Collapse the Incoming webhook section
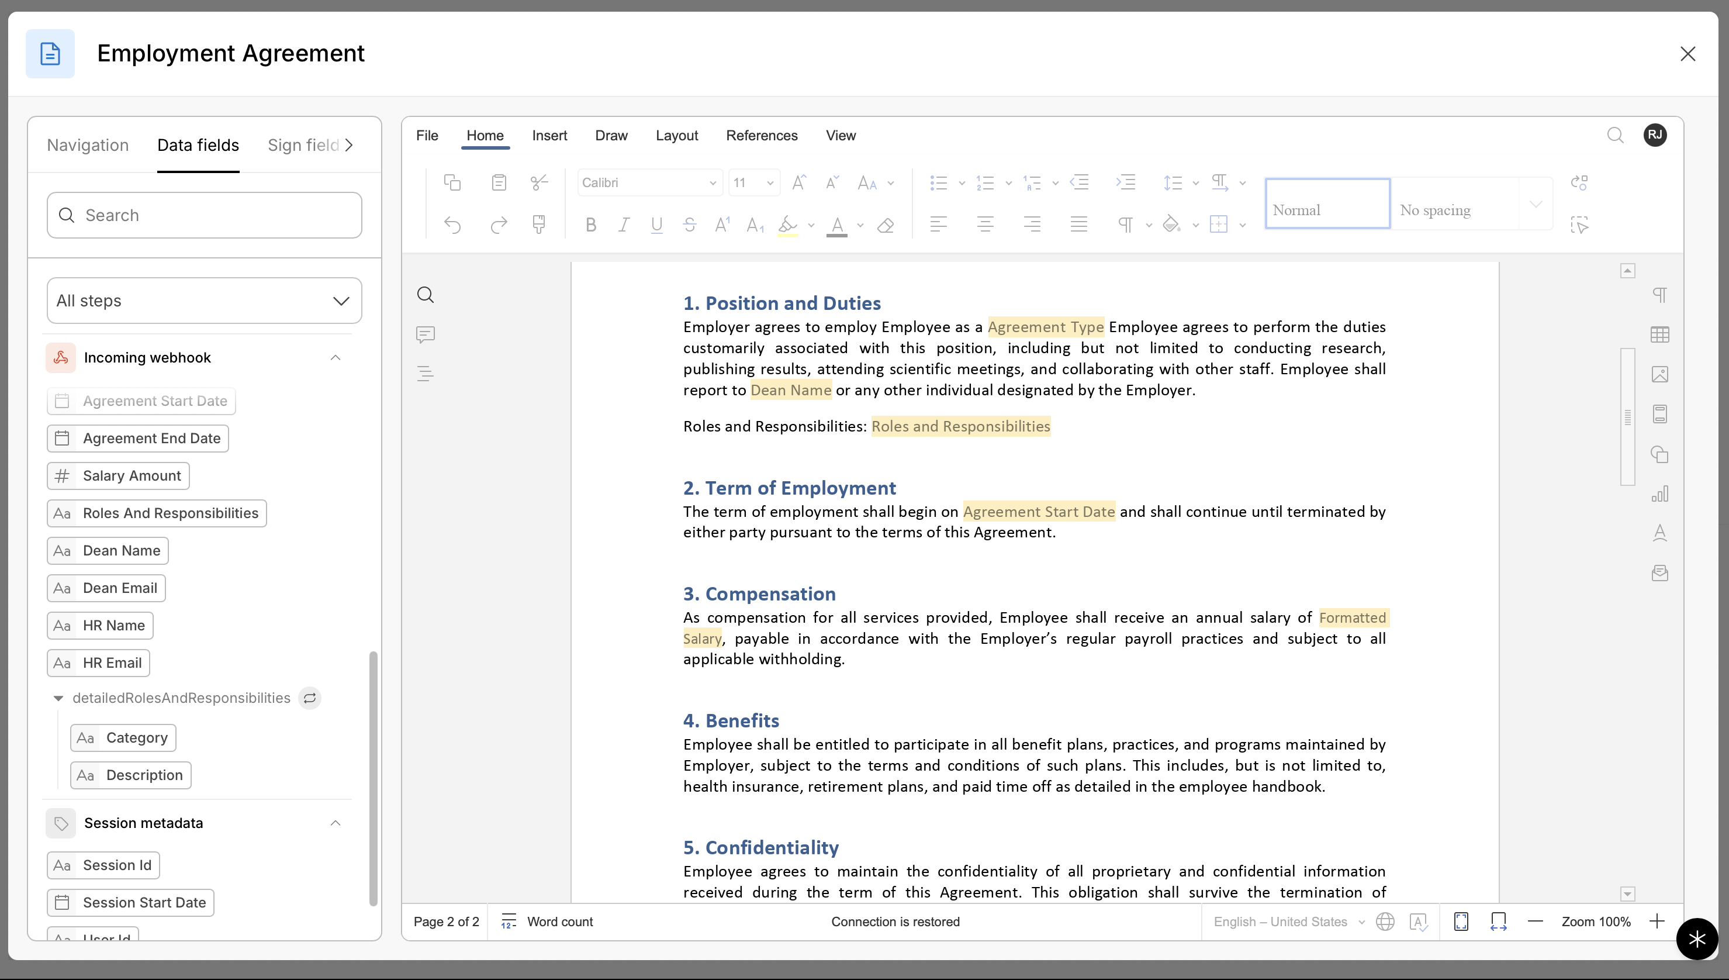This screenshot has width=1729, height=980. click(335, 357)
